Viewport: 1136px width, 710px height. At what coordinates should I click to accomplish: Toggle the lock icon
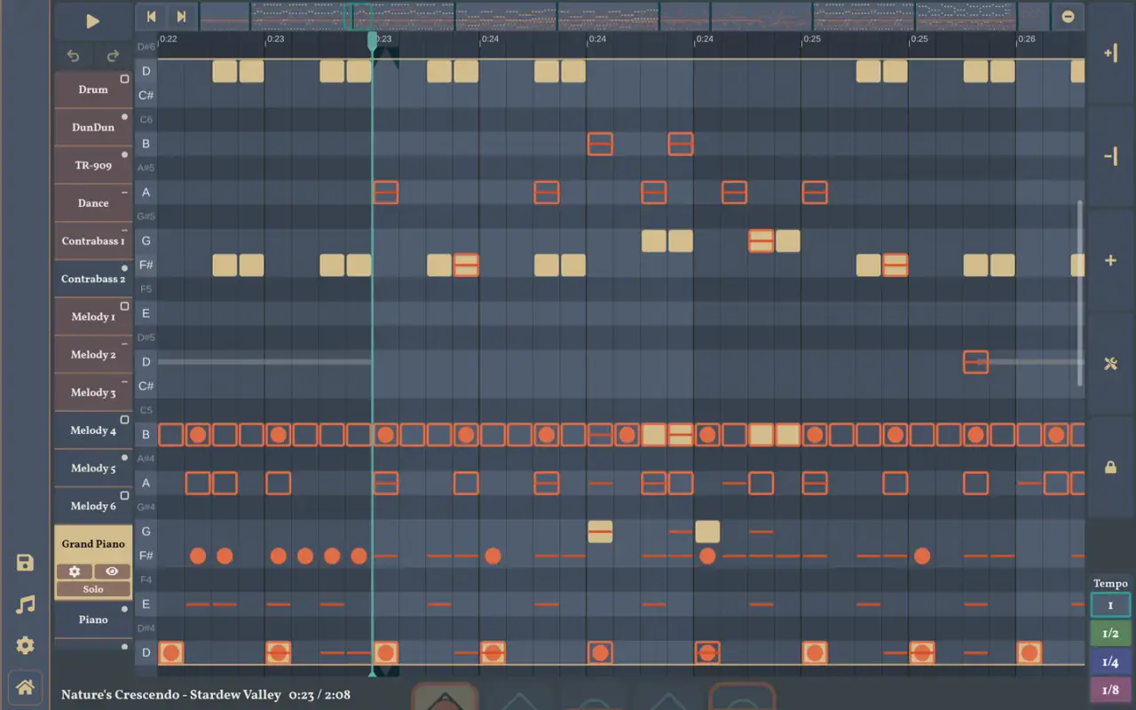[1110, 467]
